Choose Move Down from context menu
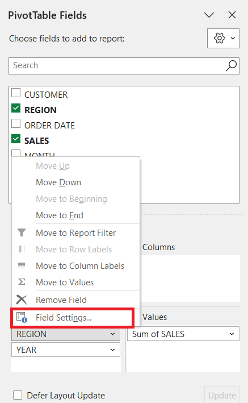The image size is (248, 403). coord(58,182)
